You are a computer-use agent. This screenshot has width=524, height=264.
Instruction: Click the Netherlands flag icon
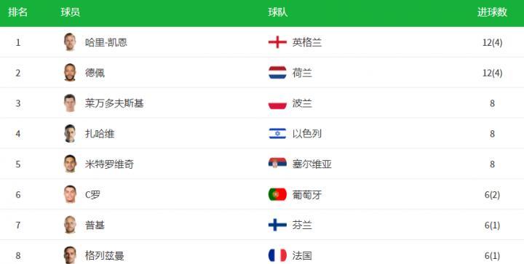[277, 73]
